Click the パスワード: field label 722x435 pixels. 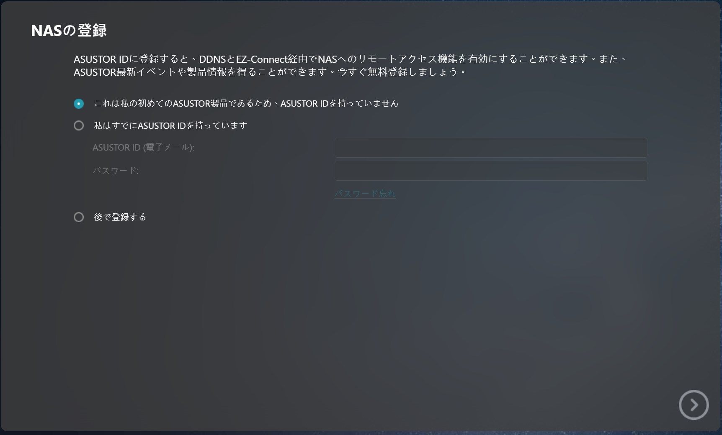[116, 171]
